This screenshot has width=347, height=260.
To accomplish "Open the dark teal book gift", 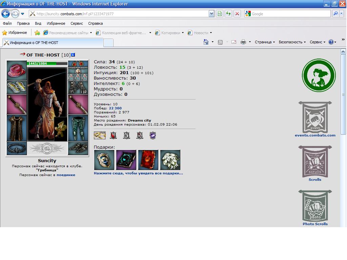I will [126, 160].
